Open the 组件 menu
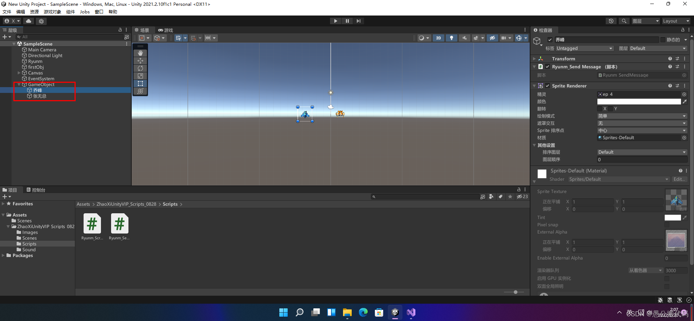 71,12
